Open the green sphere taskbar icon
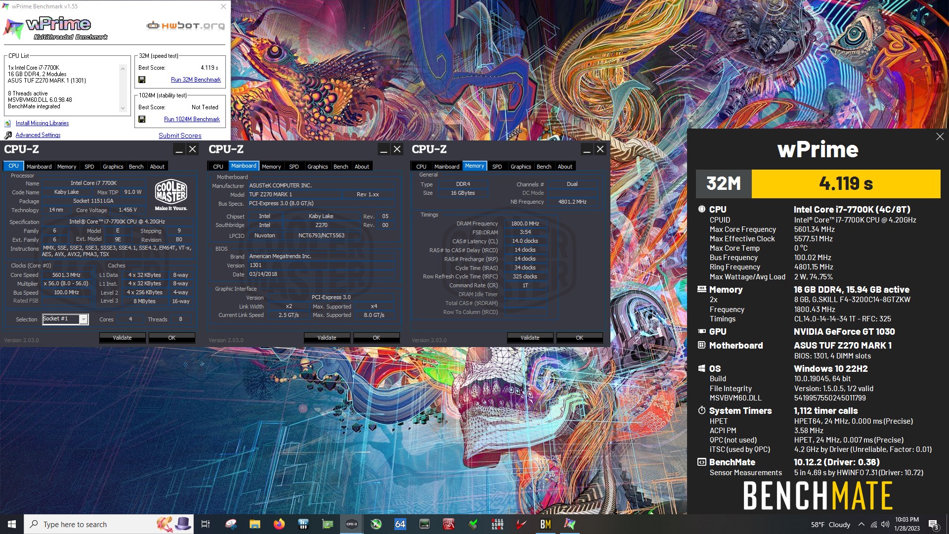Viewport: 949px width, 534px height. click(376, 524)
